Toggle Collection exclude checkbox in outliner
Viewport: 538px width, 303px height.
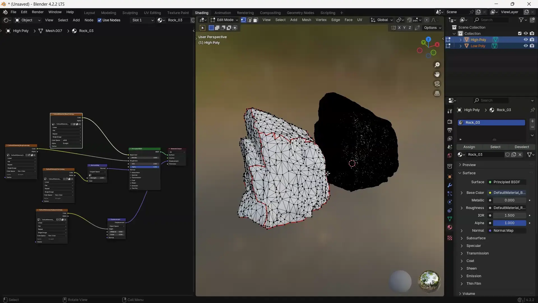[520, 34]
